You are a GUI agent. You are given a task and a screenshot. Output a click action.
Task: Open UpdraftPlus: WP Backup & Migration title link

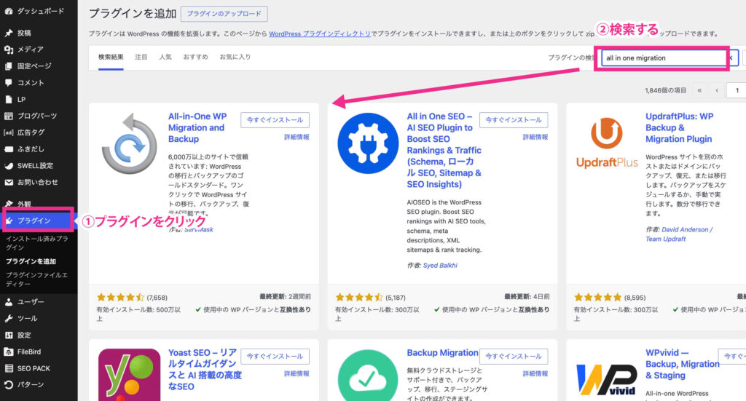[680, 128]
